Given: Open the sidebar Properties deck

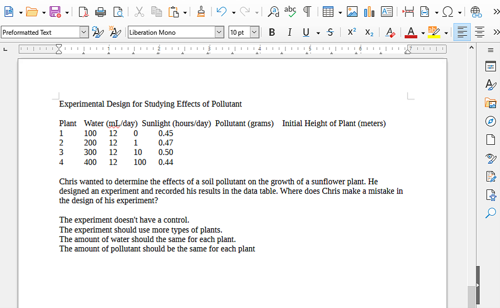Looking at the screenshot, I should point(491,66).
